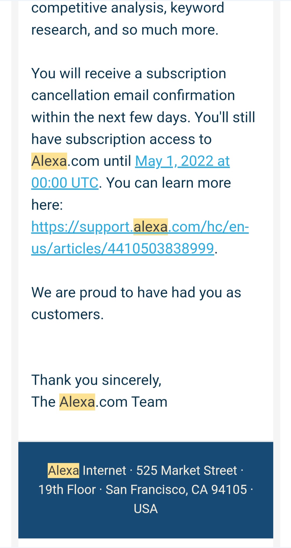Click '19th Floor' in the footer
Viewport: 291px width, 548px height.
(67, 490)
